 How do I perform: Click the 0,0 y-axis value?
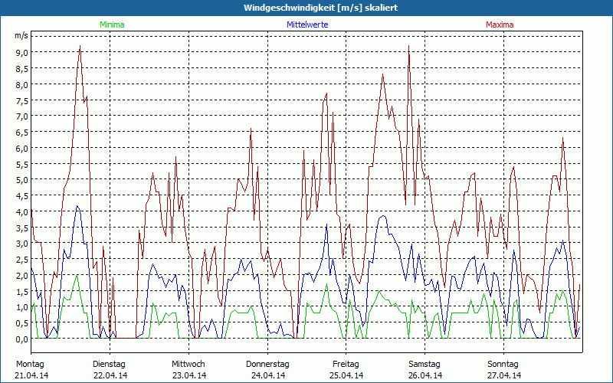tap(22, 339)
